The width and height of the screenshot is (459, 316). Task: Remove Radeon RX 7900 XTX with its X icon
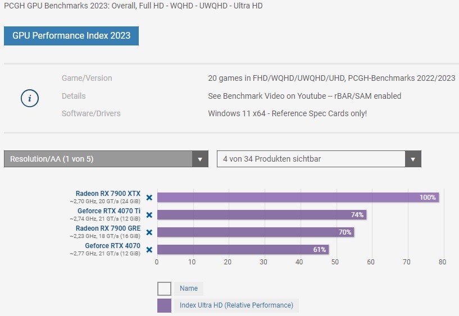pos(149,198)
